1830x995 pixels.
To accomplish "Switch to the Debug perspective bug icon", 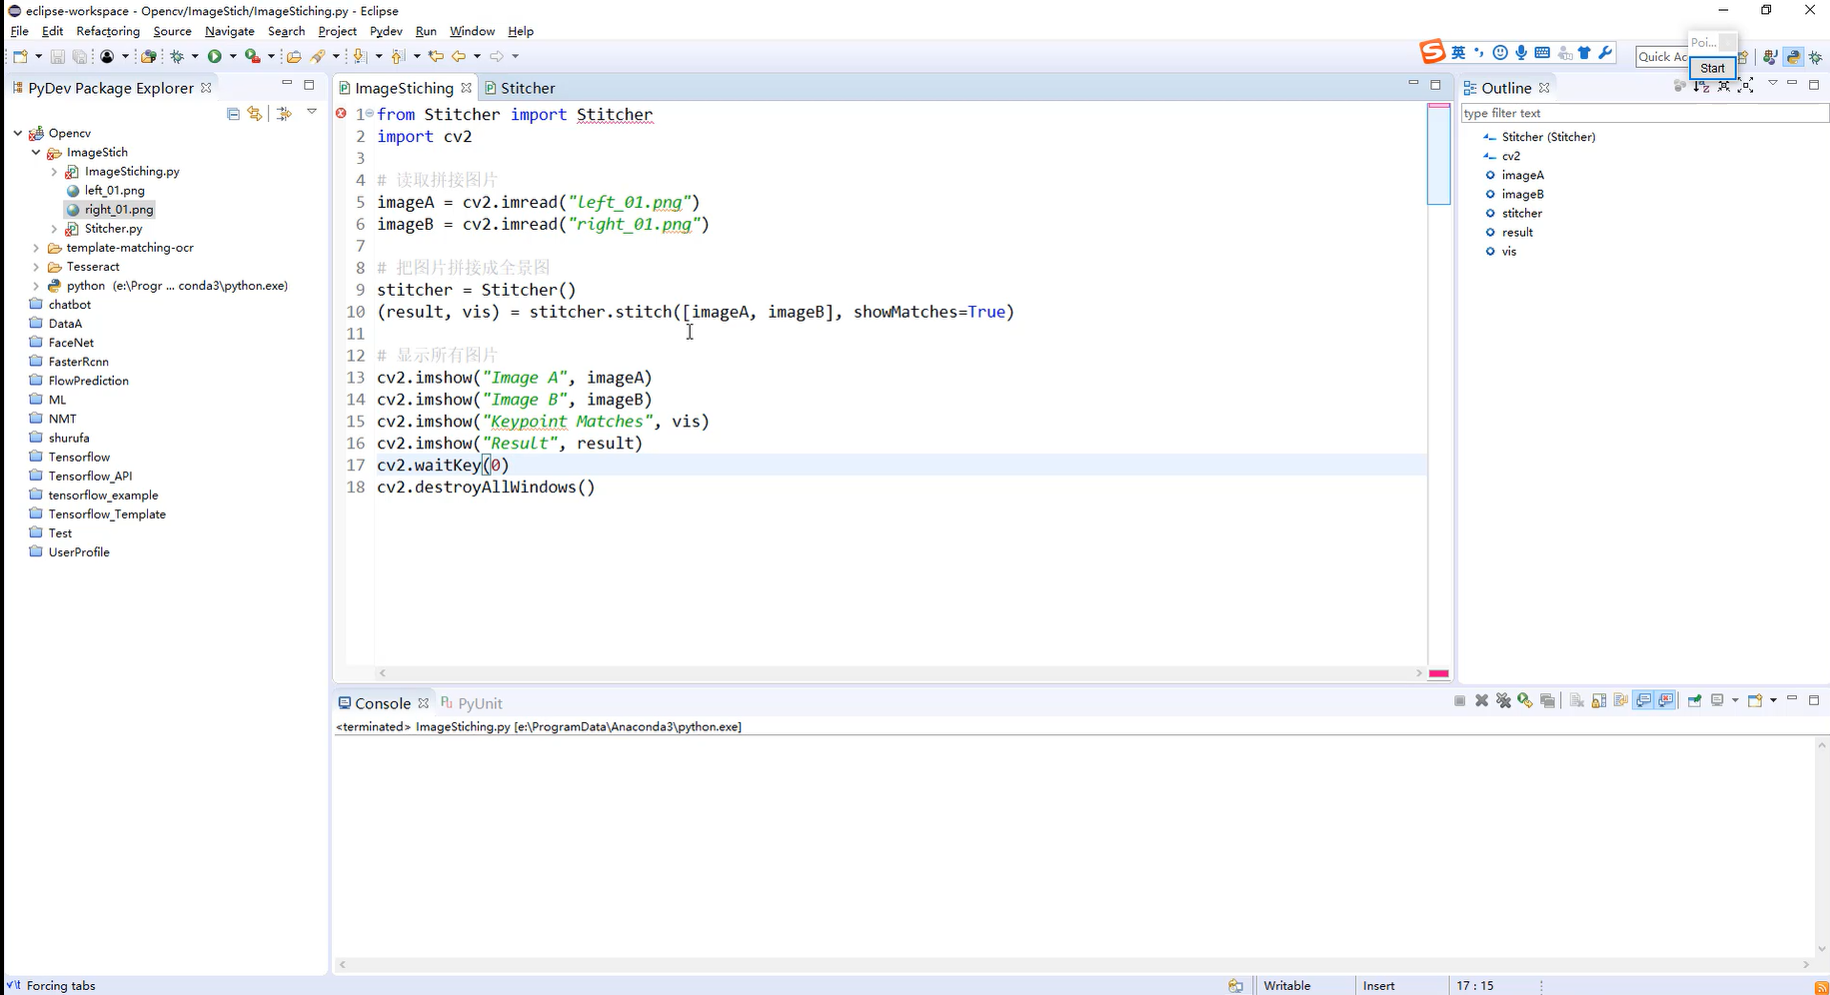I will click(1816, 57).
